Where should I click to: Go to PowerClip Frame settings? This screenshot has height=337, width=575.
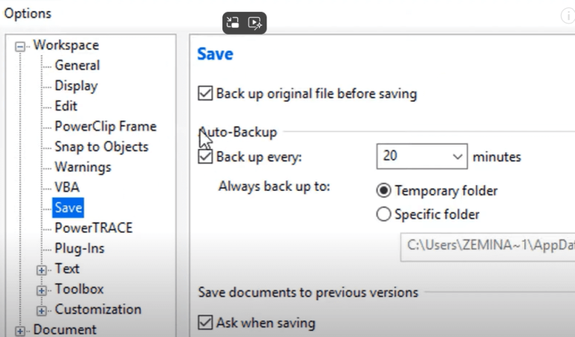[x=105, y=127]
